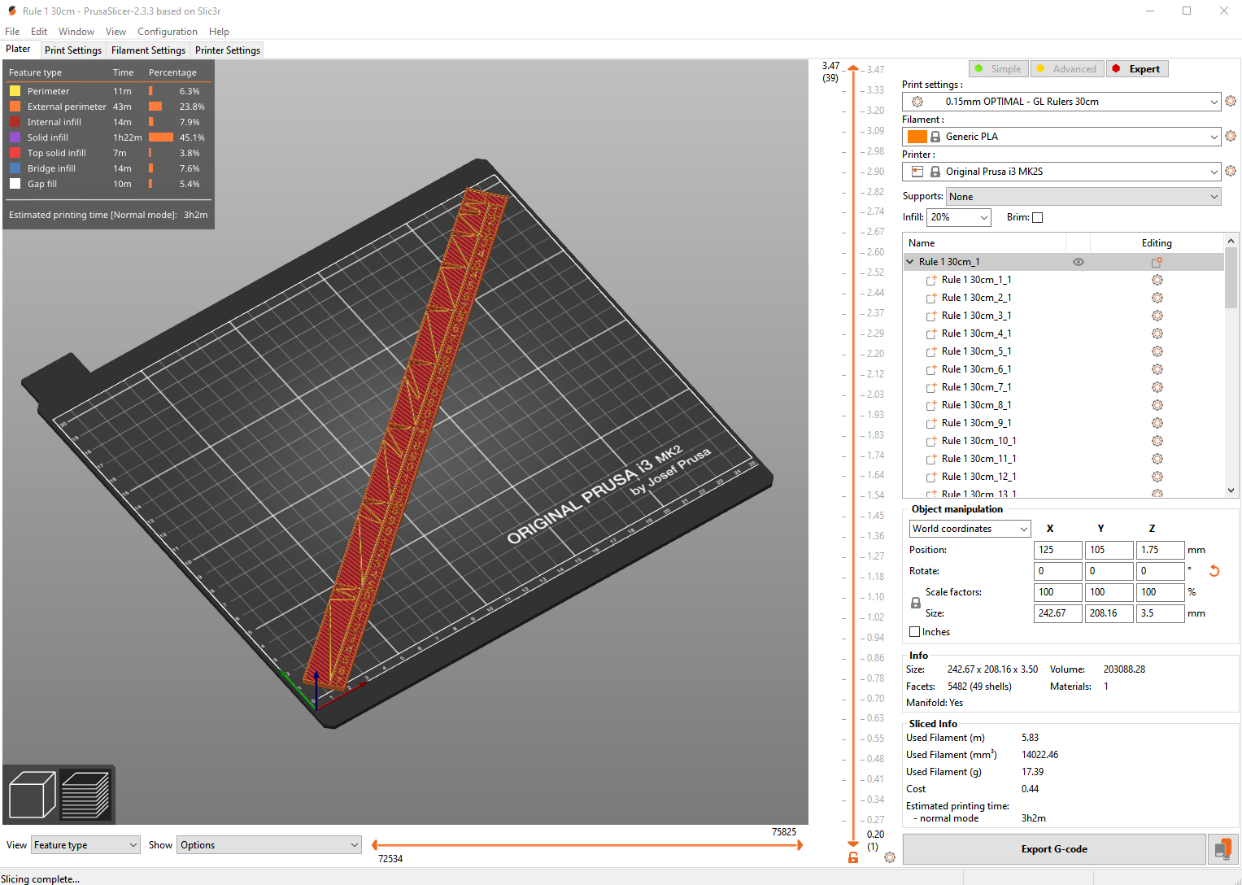
Task: Open settings gear for Rule 1 30cm_10_1
Action: [1157, 441]
